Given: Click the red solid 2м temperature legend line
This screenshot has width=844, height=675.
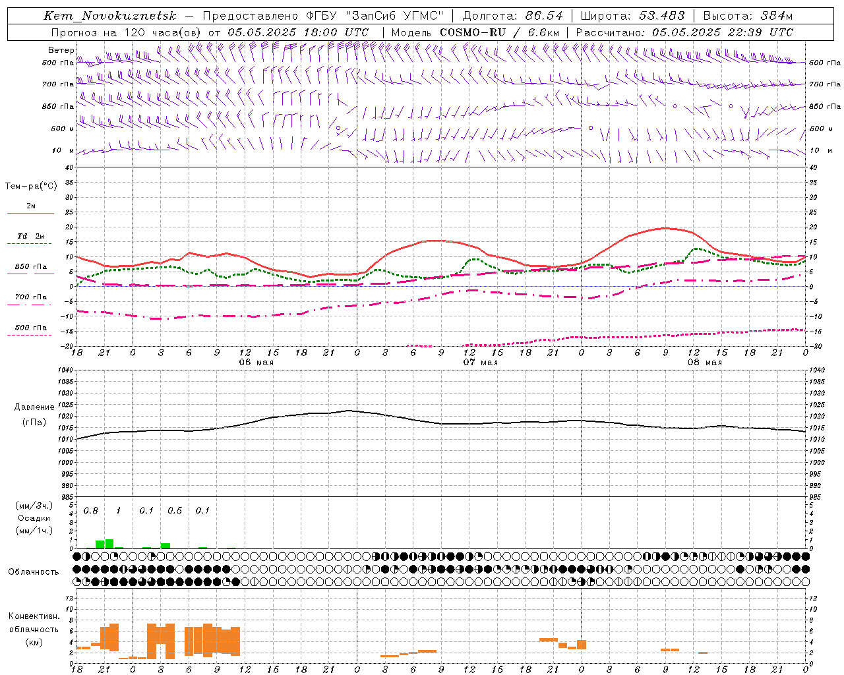Looking at the screenshot, I should (x=30, y=214).
